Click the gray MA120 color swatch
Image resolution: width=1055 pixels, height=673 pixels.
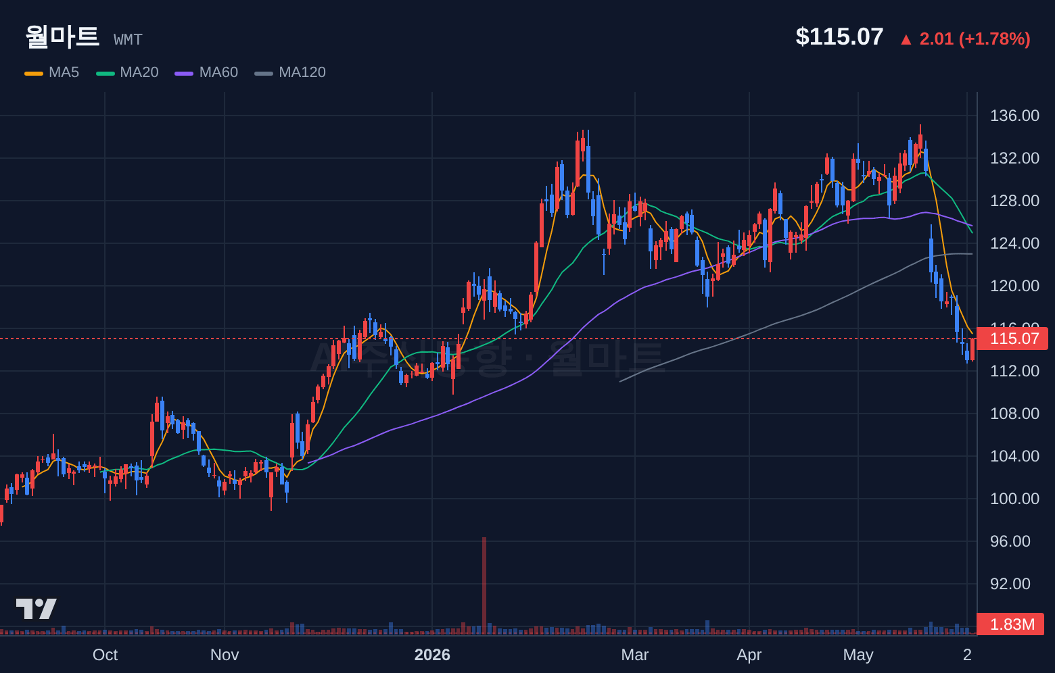264,73
